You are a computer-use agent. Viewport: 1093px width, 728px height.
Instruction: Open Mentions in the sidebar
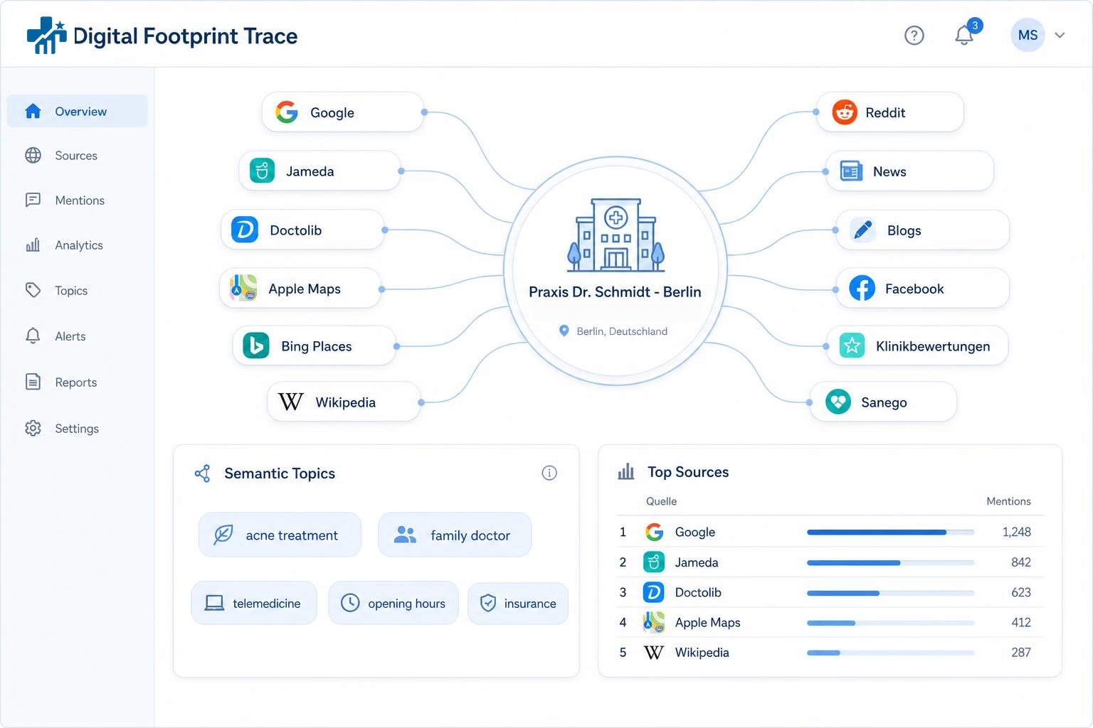(x=78, y=200)
